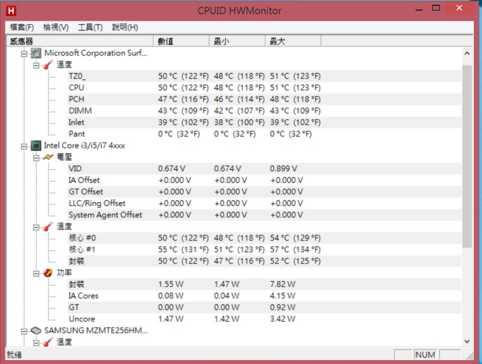The width and height of the screenshot is (482, 364).
Task: Open the 工具(T) menu
Action: coord(90,27)
